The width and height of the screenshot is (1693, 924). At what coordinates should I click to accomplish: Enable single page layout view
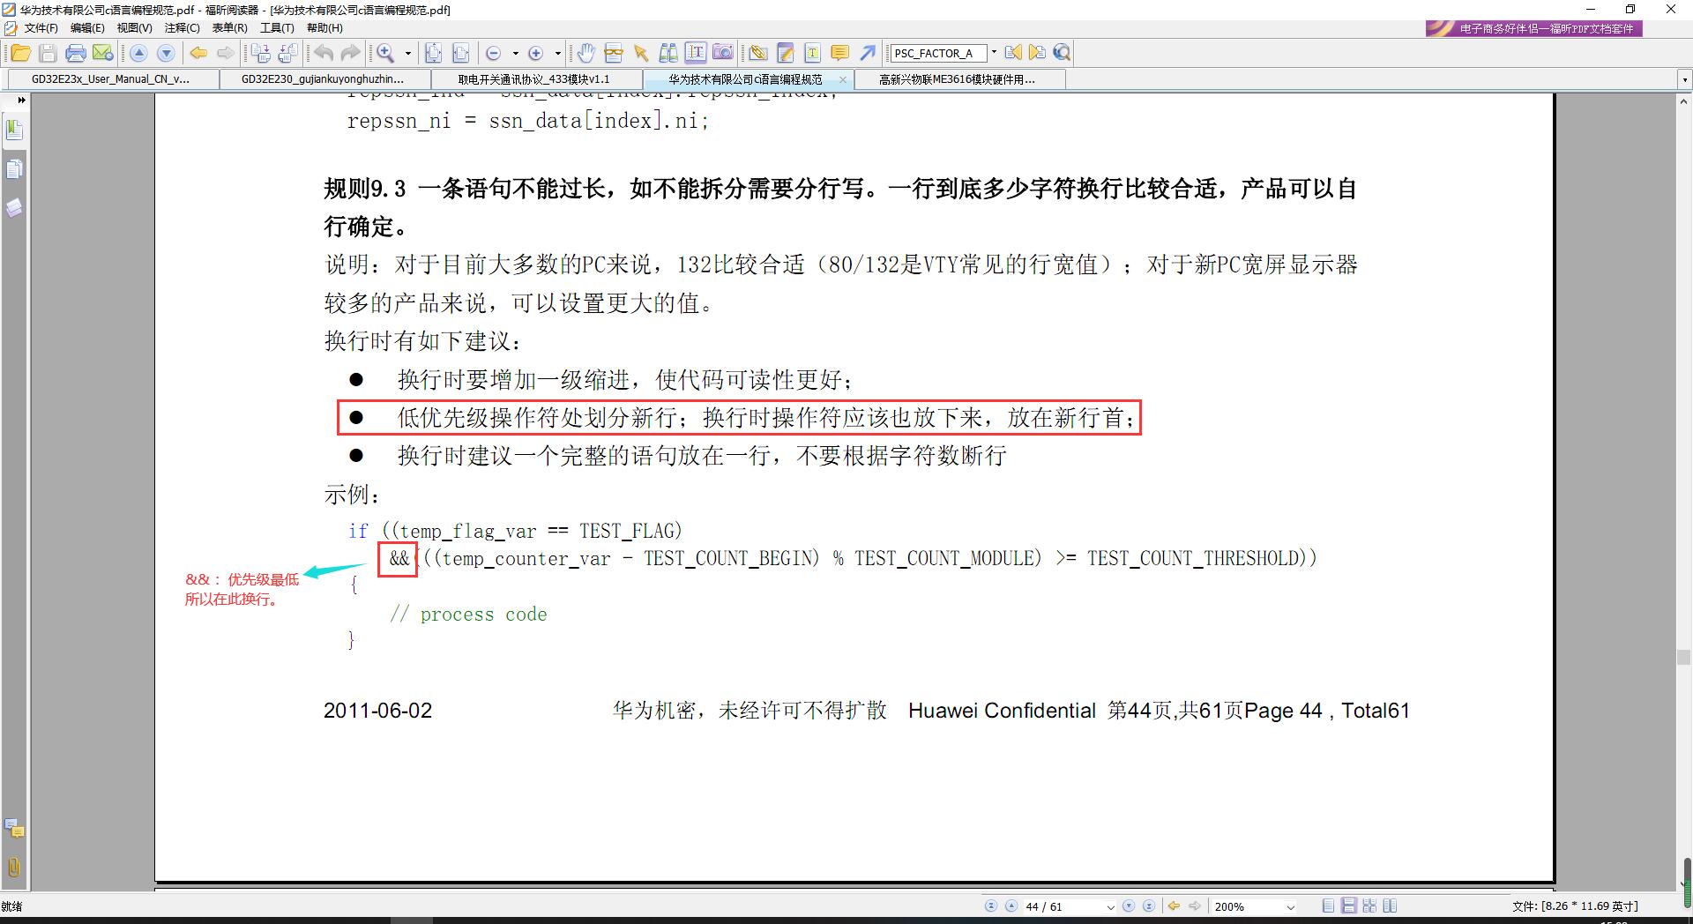[1329, 906]
